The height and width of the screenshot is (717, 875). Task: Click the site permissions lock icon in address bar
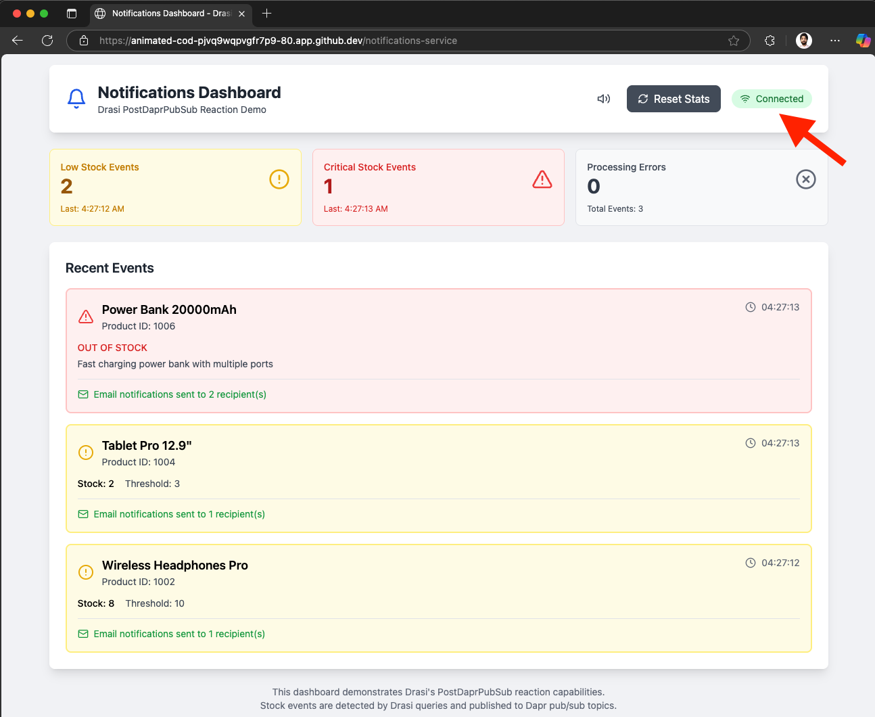click(82, 41)
